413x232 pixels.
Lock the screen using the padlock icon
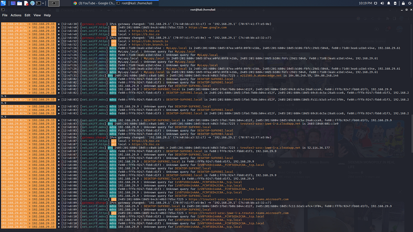(x=403, y=3)
